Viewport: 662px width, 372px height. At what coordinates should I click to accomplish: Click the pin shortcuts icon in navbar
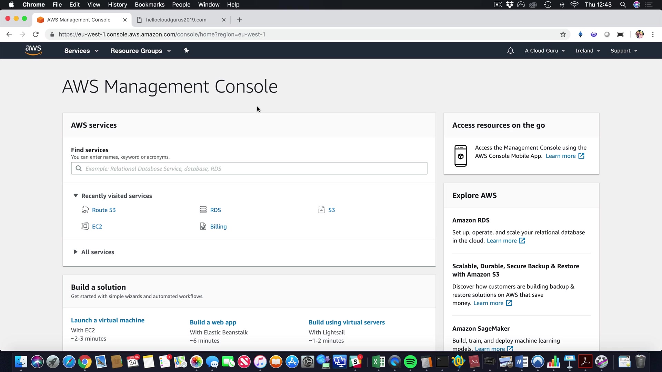pyautogui.click(x=186, y=51)
